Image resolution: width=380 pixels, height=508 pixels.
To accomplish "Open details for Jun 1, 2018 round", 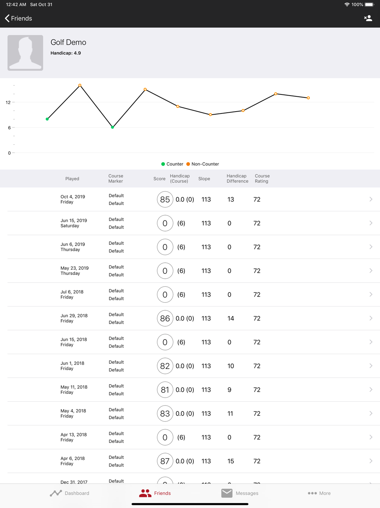I will coord(190,366).
